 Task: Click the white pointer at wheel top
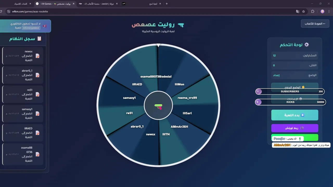(x=158, y=45)
